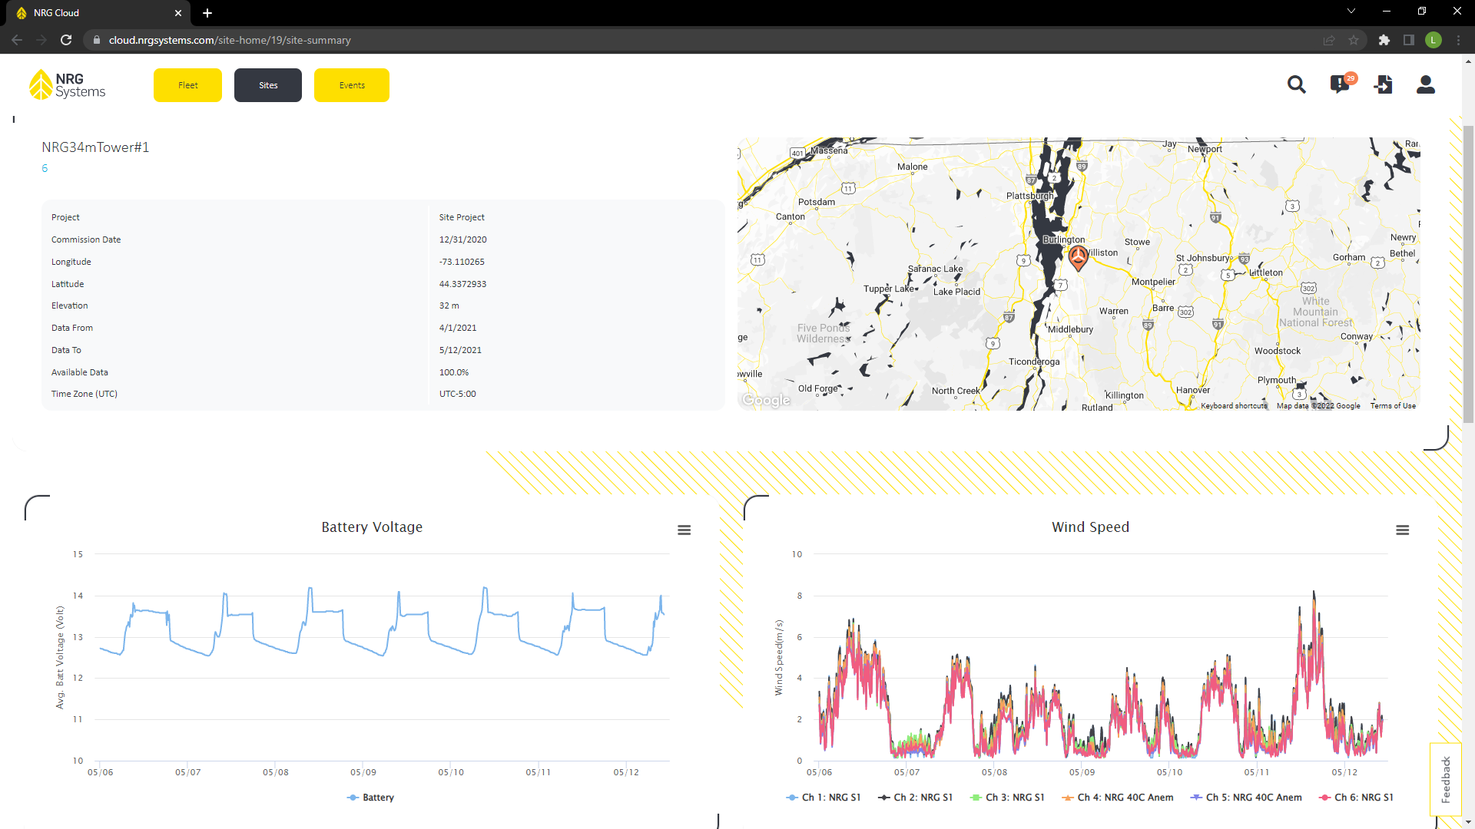Select the Data From value 4/1/2021
Image resolution: width=1475 pixels, height=829 pixels.
[458, 328]
